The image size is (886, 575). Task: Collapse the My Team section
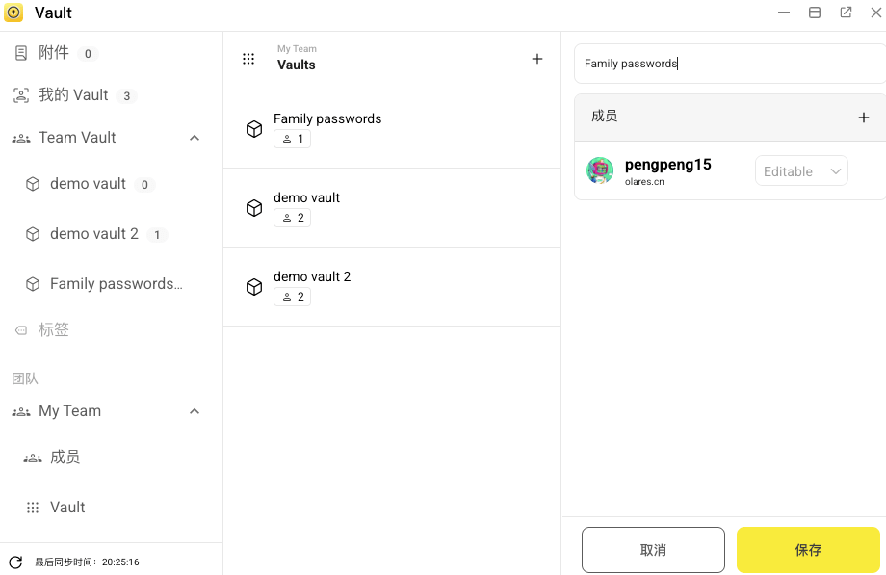(195, 411)
